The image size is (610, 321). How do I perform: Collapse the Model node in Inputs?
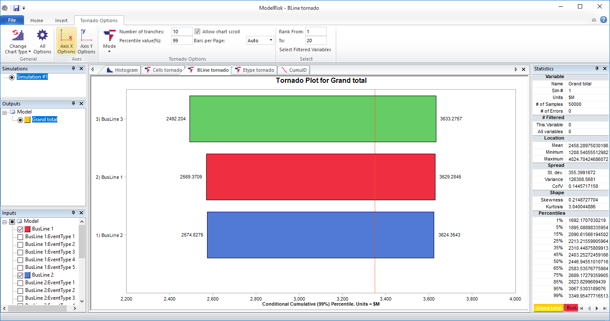coord(5,222)
